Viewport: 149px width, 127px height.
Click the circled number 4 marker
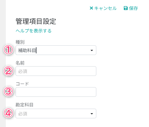8,113
